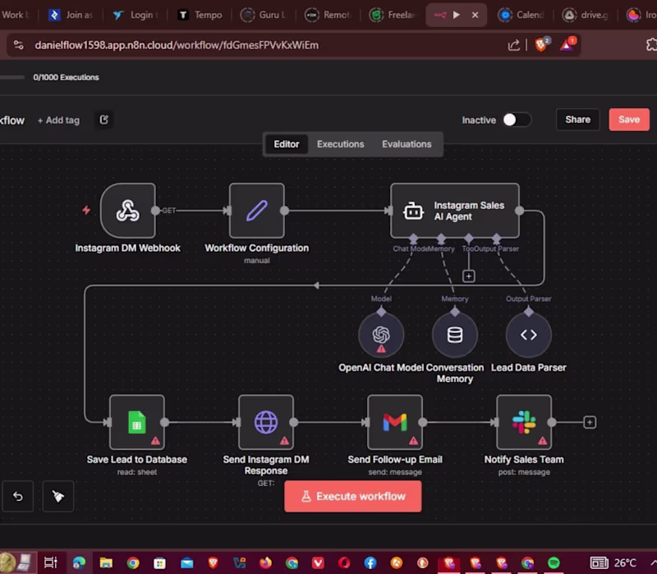Image resolution: width=657 pixels, height=574 pixels.
Task: Switch to the Calendar browser tab
Action: click(521, 15)
